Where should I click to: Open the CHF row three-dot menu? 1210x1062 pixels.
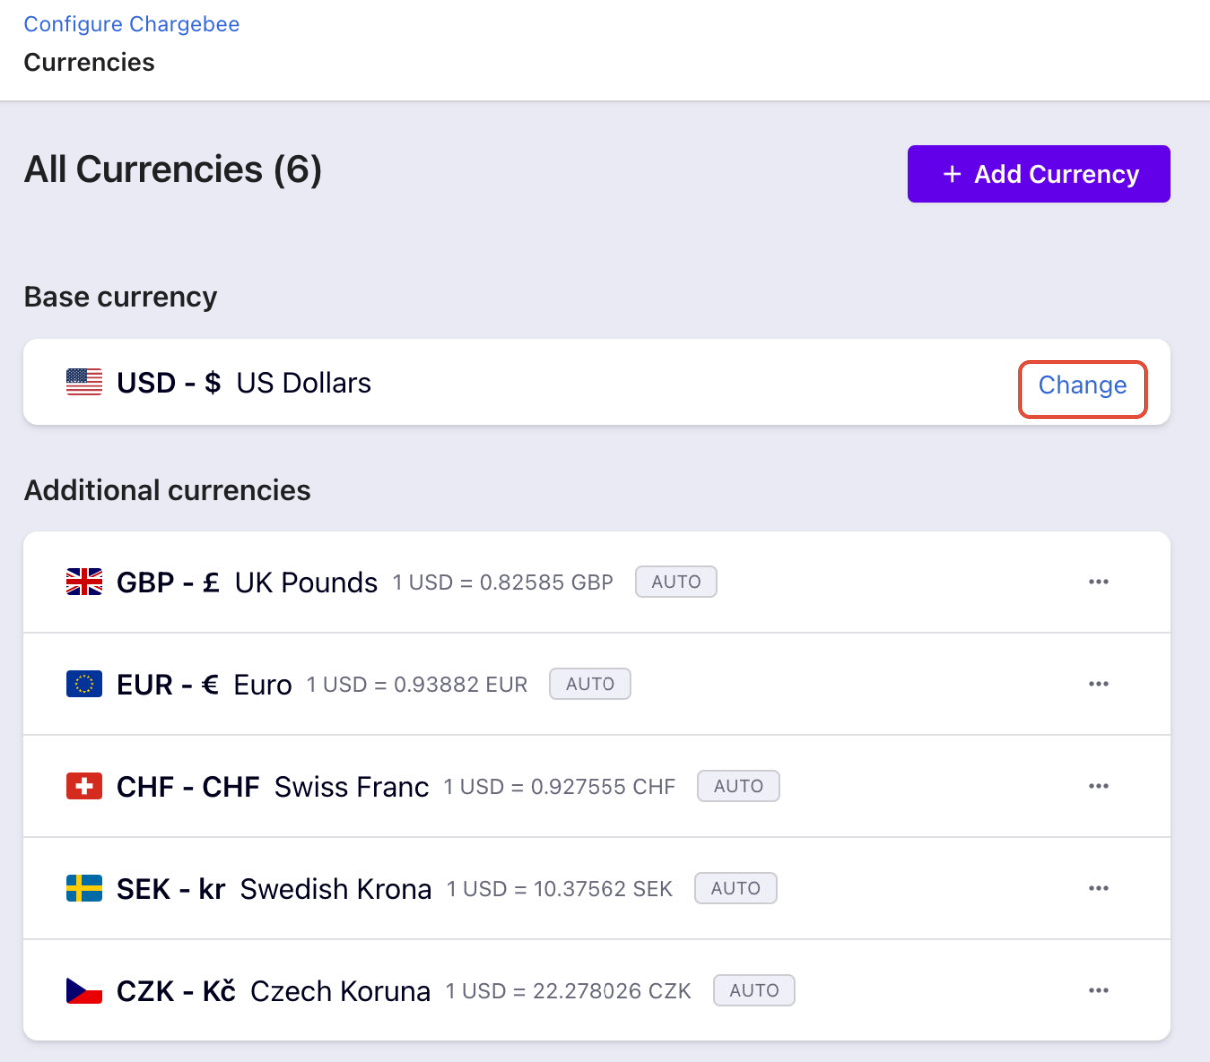(x=1098, y=786)
